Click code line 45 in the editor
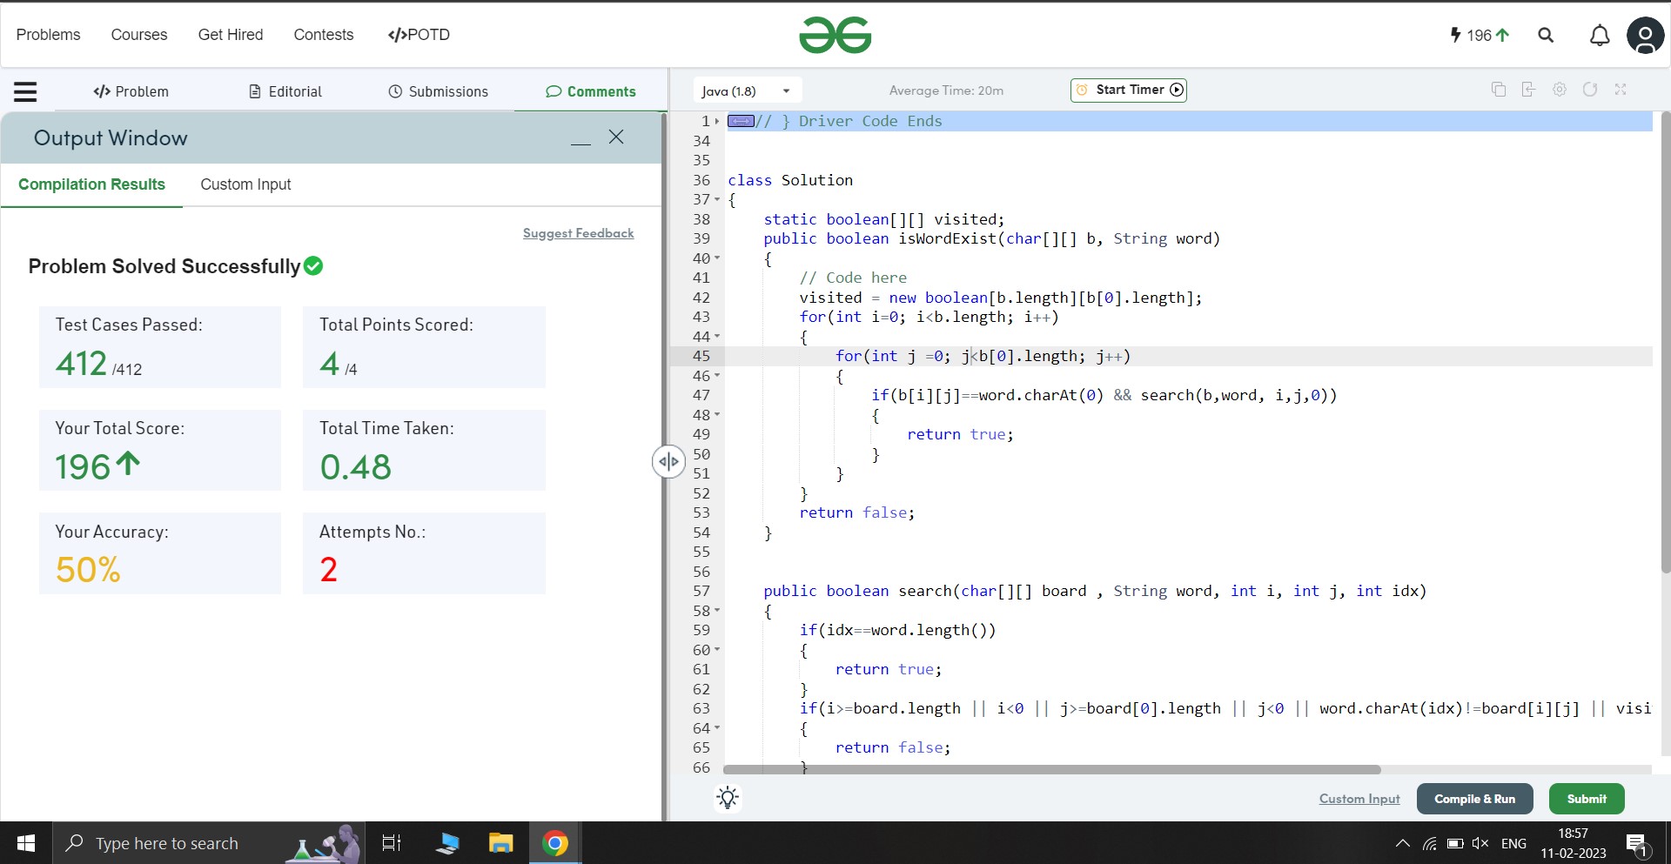1671x864 pixels. (x=1188, y=356)
